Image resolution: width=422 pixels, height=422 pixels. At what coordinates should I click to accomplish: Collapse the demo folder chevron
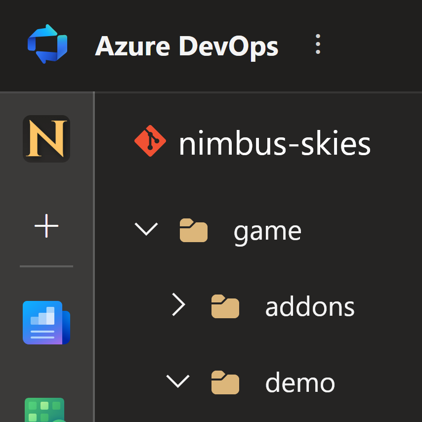coord(178,381)
